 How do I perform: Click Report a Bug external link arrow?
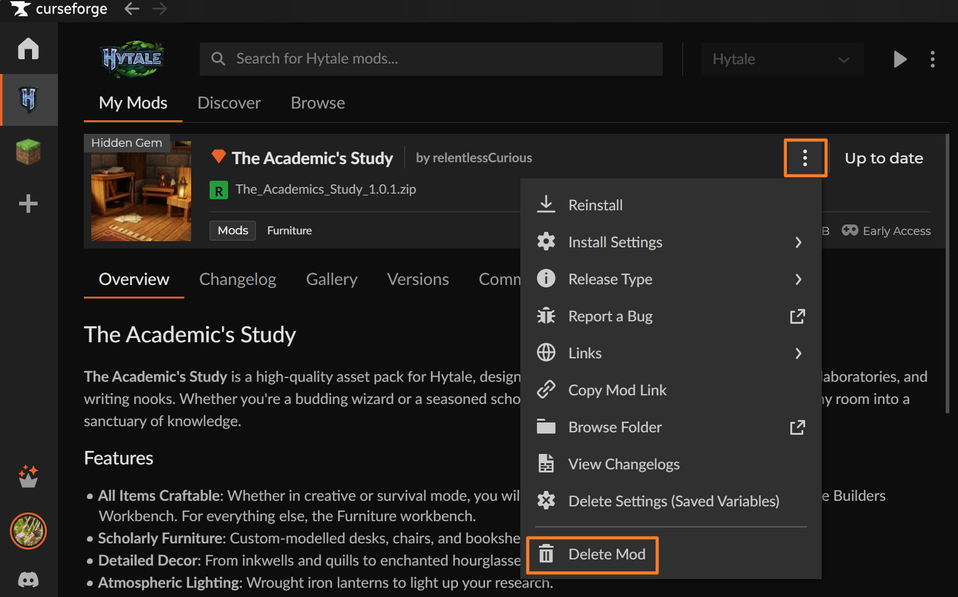pos(798,316)
